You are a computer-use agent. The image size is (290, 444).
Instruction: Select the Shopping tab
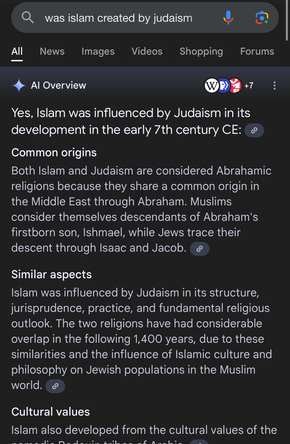point(201,52)
